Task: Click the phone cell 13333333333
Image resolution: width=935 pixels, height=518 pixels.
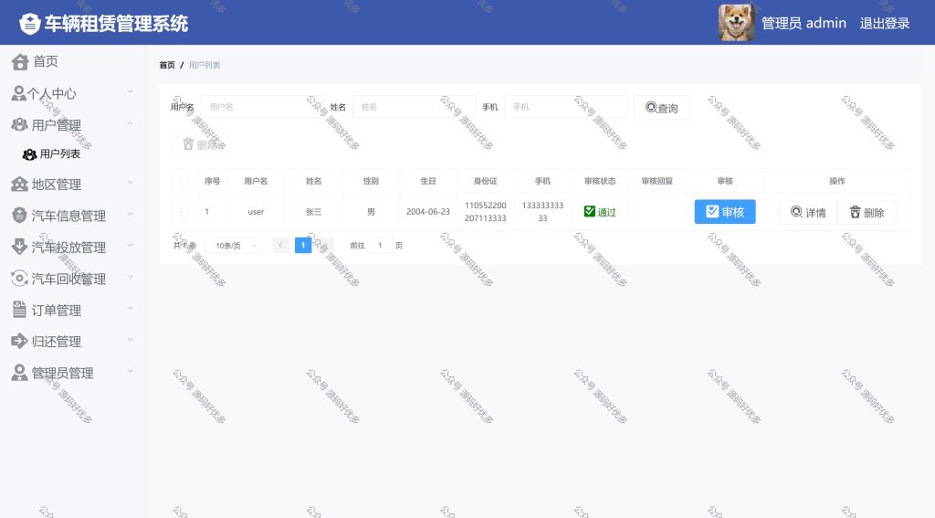Action: tap(542, 212)
